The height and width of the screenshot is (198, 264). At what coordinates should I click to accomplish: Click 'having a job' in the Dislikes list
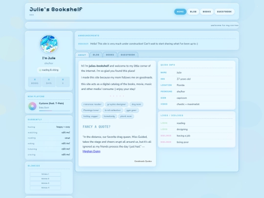click(x=183, y=136)
